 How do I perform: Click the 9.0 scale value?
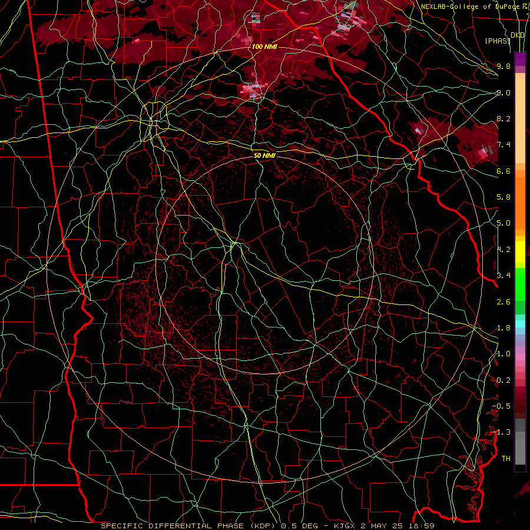pyautogui.click(x=503, y=92)
